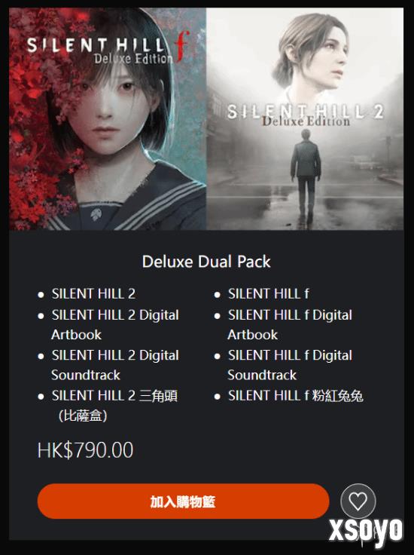Click the xsoyo watermark logo

[x=366, y=531]
